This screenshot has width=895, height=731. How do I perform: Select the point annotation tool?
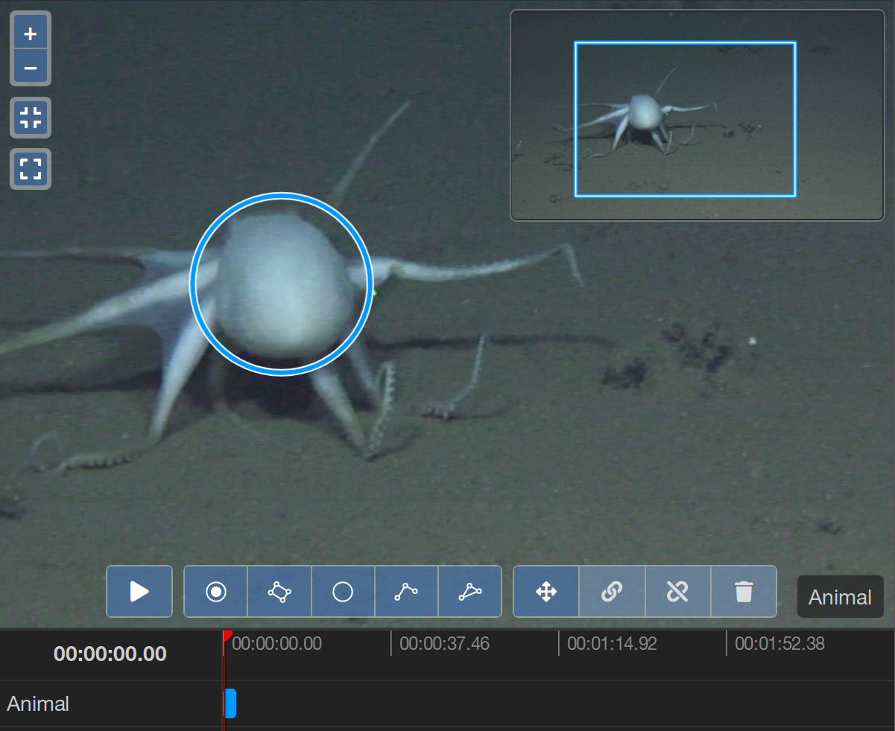tap(216, 592)
